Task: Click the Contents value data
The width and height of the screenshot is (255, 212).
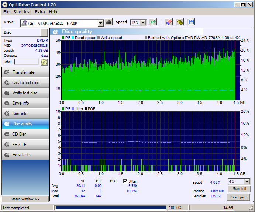Action: 45,56
